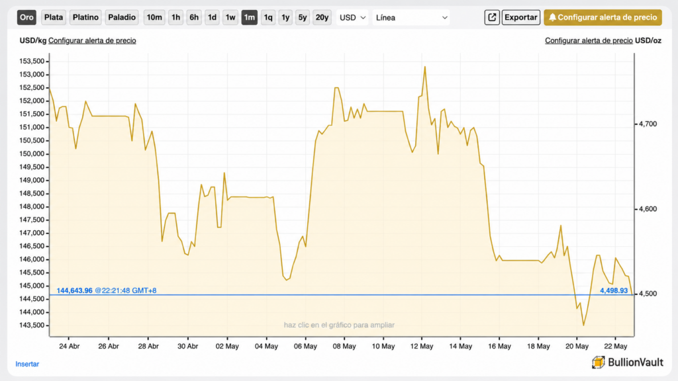Open the USD currency dropdown
678x381 pixels.
tap(352, 18)
